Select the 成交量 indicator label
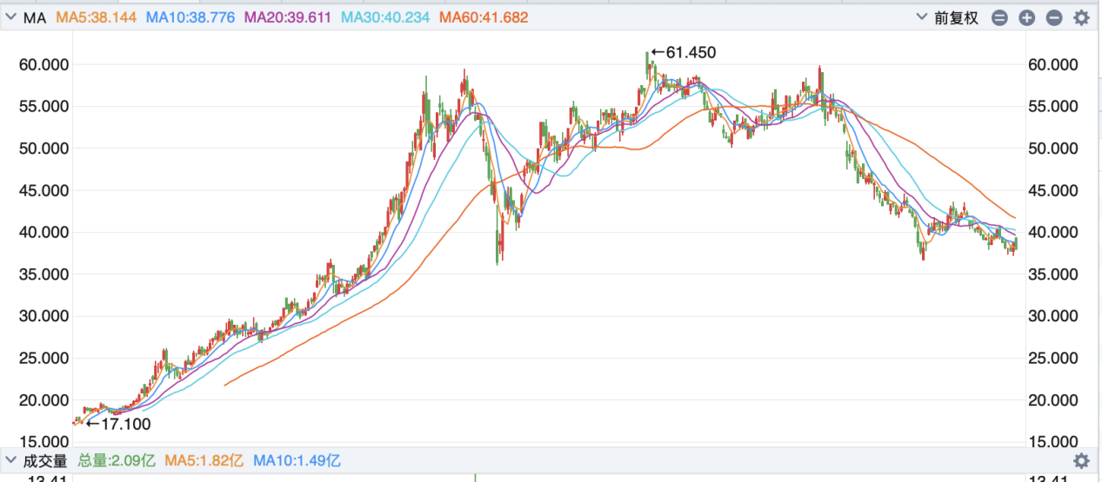1102x482 pixels. click(x=45, y=460)
